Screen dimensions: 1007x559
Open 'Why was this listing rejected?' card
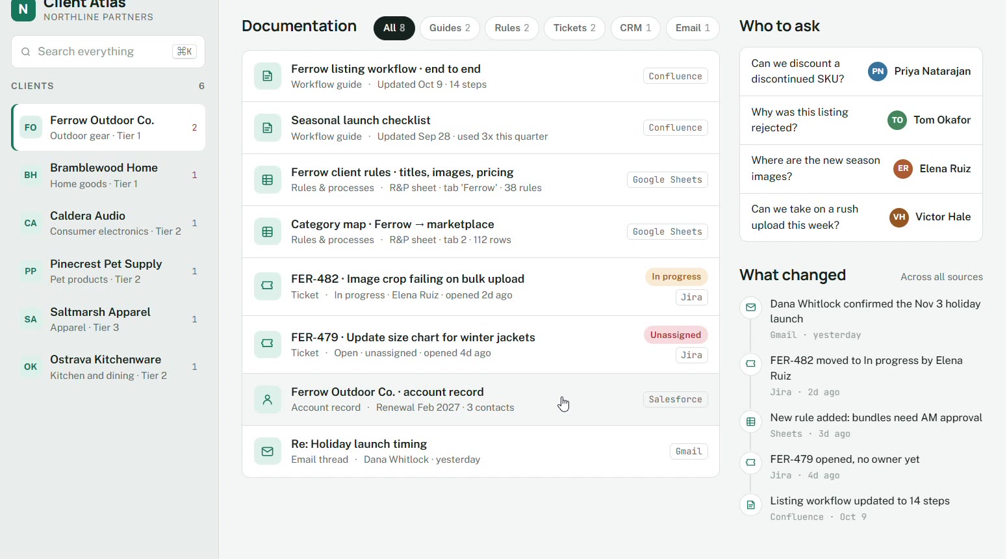(861, 120)
